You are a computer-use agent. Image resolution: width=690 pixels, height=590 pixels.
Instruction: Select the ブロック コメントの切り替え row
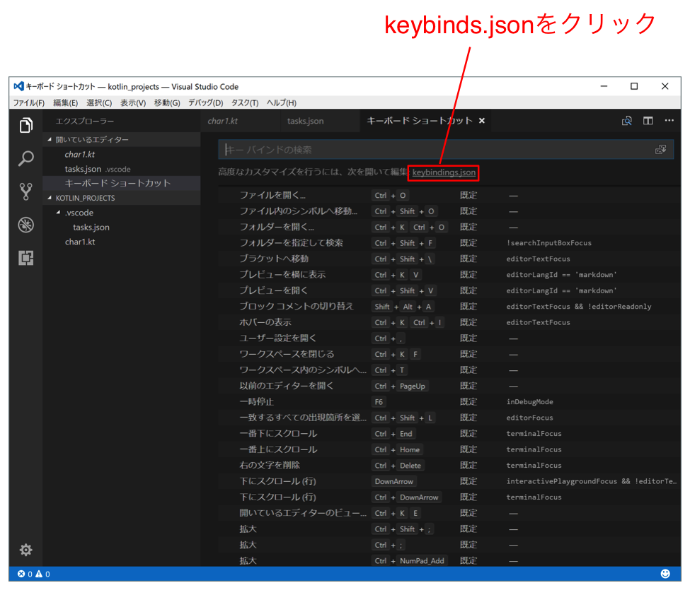pos(449,307)
